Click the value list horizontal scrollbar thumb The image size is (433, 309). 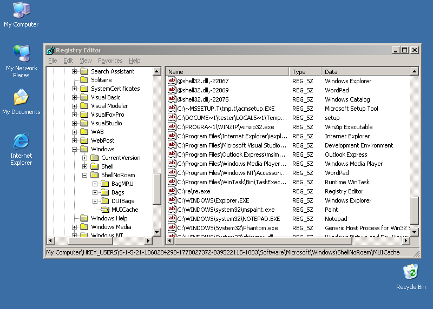tap(263, 240)
